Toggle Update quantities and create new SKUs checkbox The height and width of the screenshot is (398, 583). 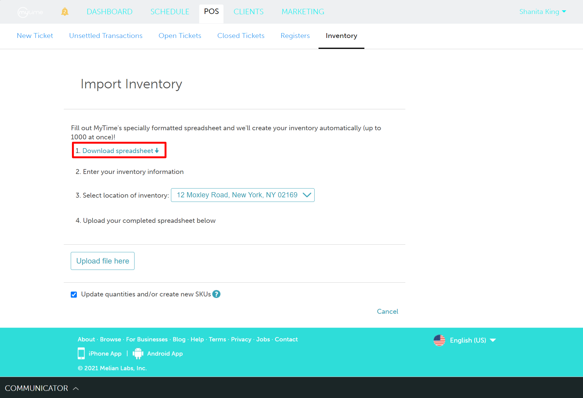tap(74, 294)
